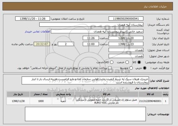Image resolution: width=178 pixels, height=126 pixels.
Task: Click the طبقه بندی موضوعی label
Action: 157,62
